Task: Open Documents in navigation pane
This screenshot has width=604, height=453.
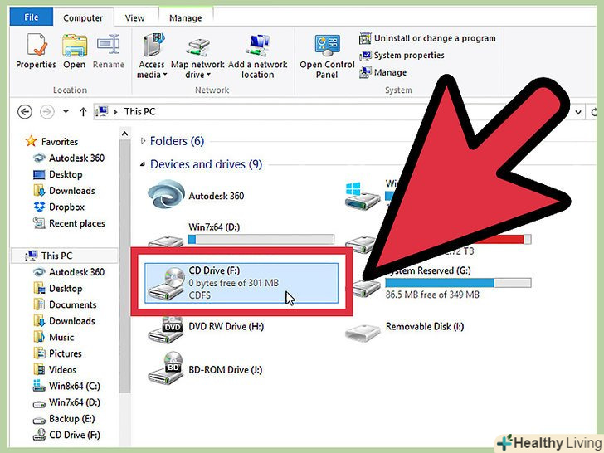Action: [x=65, y=304]
